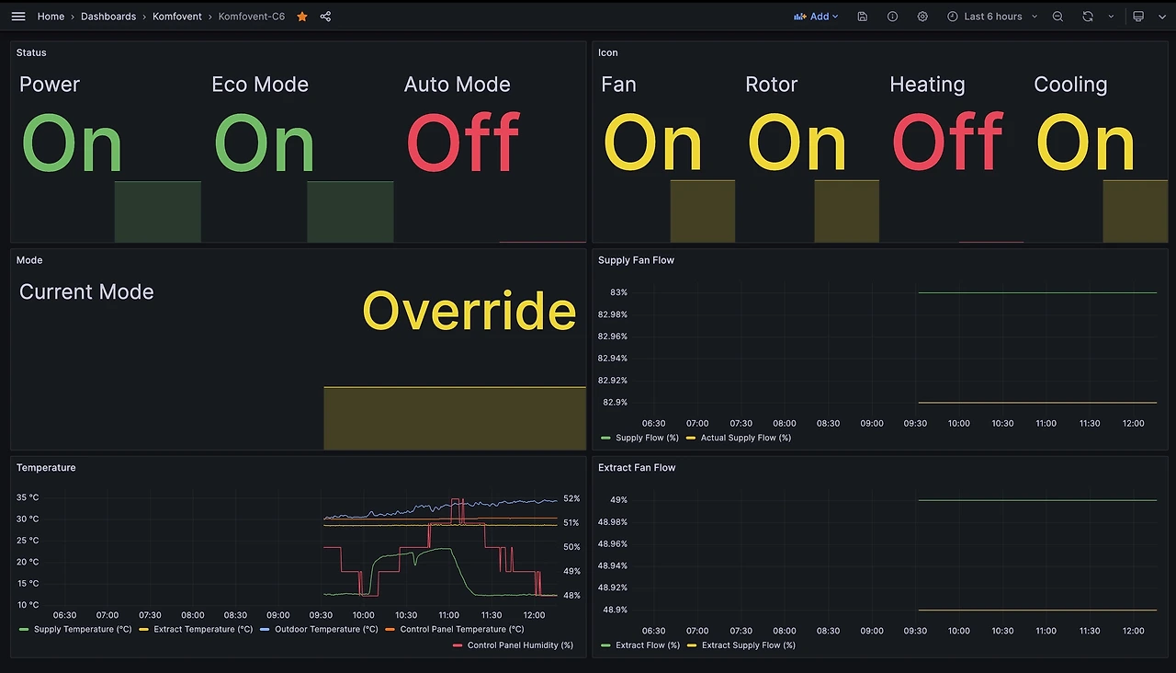This screenshot has height=673, width=1176.
Task: Open dashboard insights info icon
Action: (892, 17)
